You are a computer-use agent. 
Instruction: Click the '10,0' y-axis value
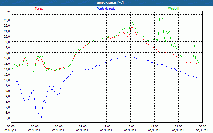click(x=7, y=91)
